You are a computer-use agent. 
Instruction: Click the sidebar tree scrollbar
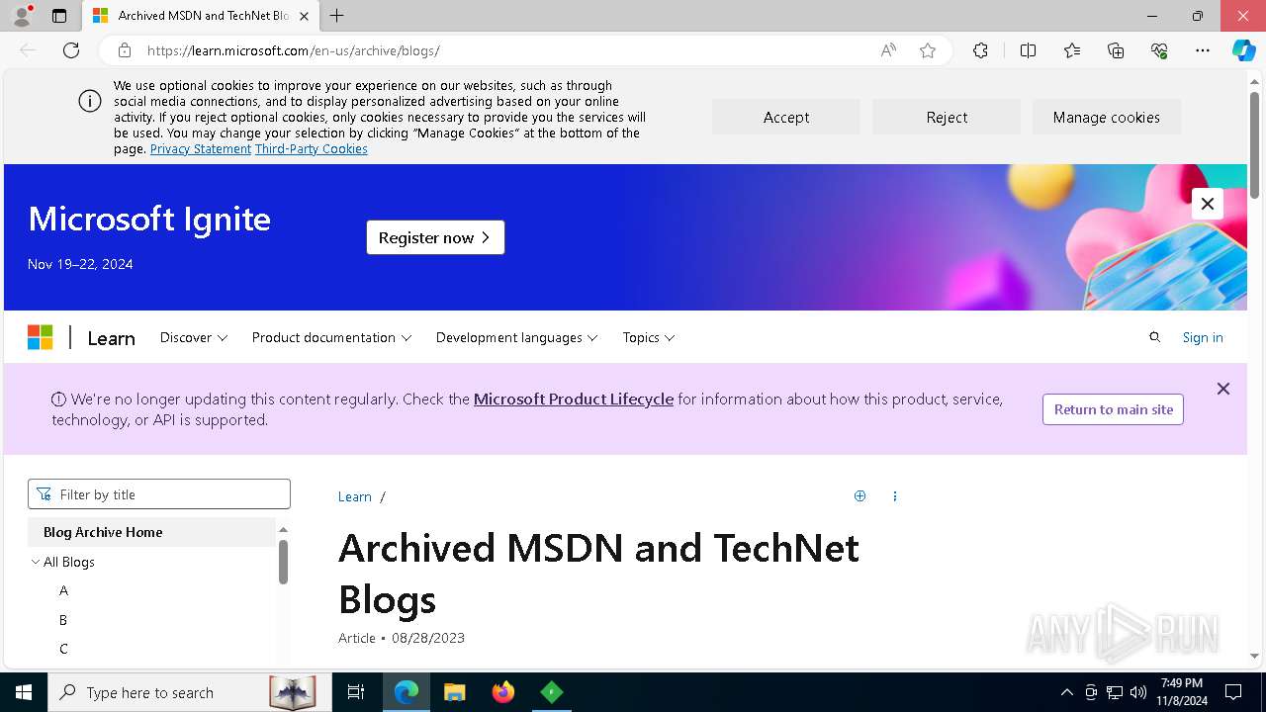(x=283, y=562)
